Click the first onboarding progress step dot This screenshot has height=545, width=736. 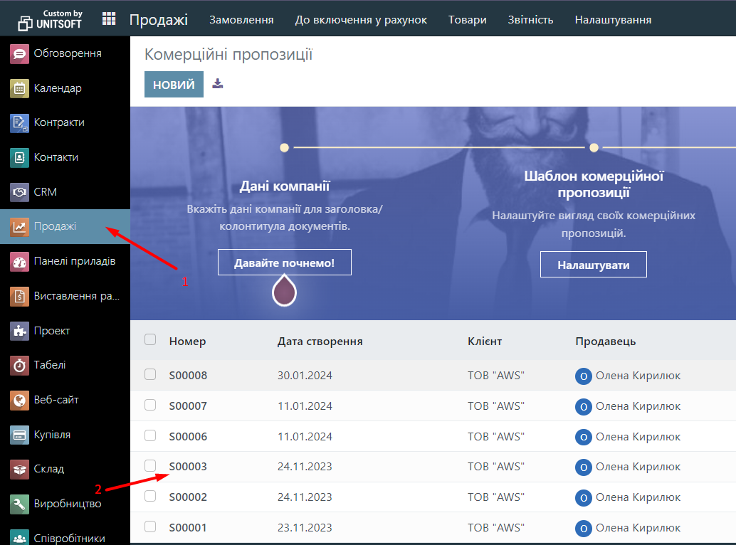285,148
